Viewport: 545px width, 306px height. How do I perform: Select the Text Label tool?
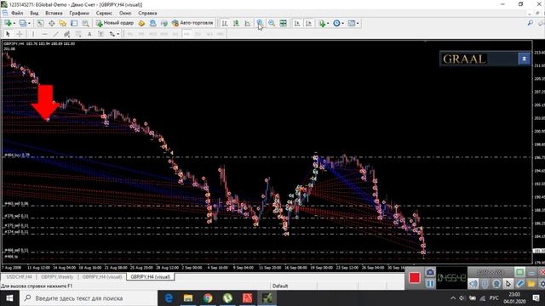point(100,34)
